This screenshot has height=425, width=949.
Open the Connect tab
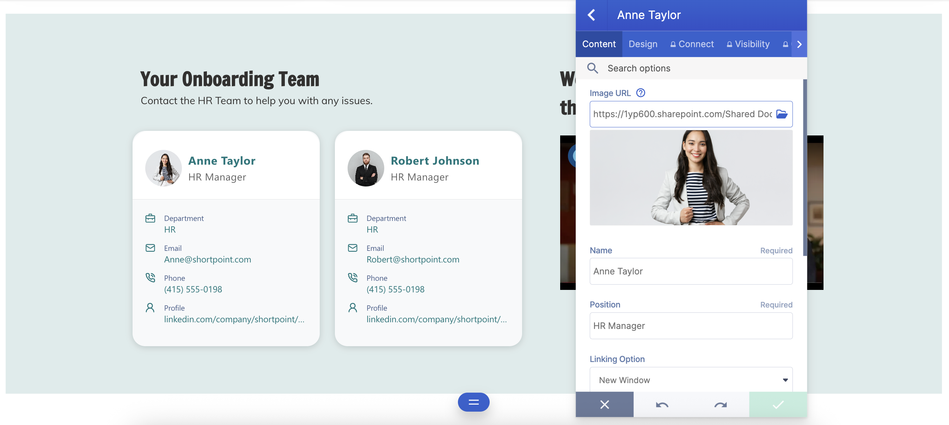[692, 44]
